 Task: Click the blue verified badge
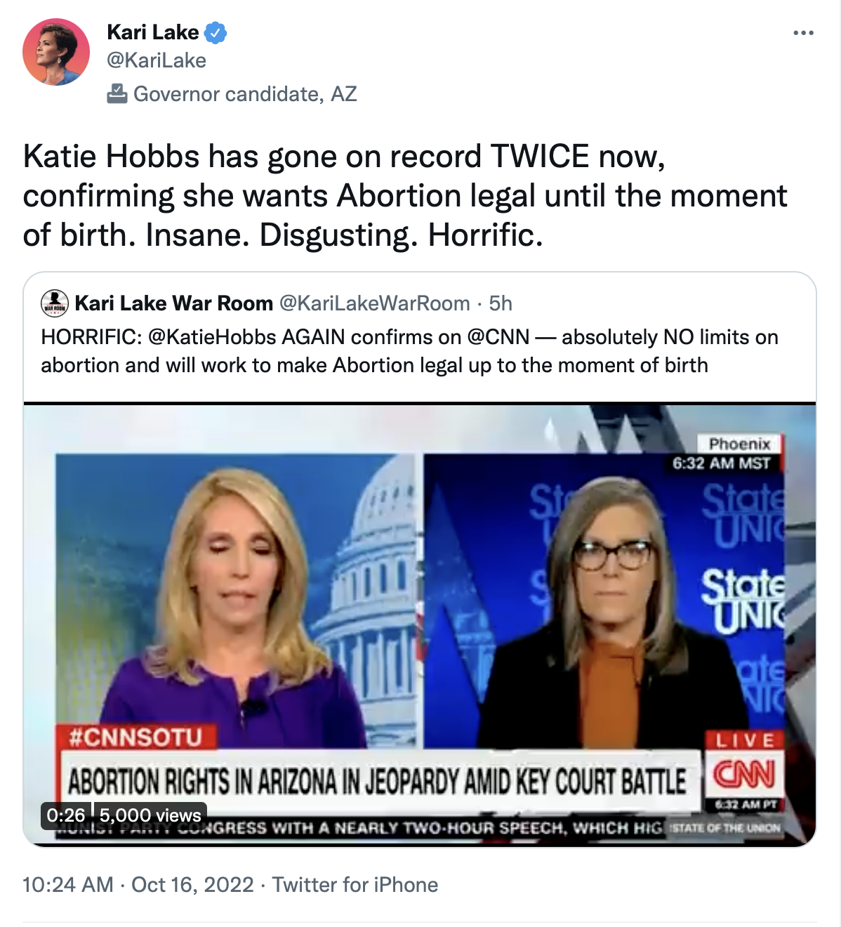click(x=216, y=32)
